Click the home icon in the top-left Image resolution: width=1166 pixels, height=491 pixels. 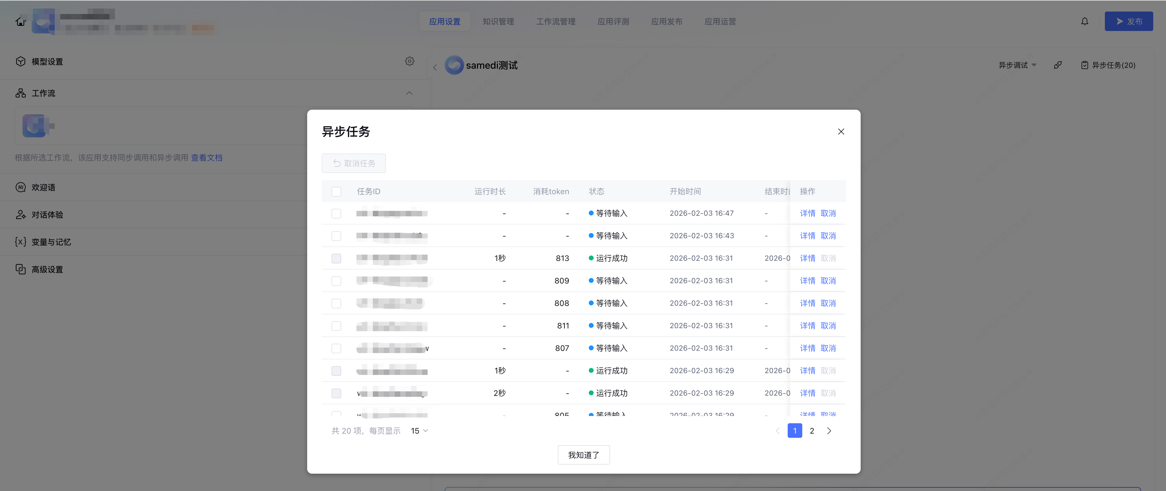point(20,21)
